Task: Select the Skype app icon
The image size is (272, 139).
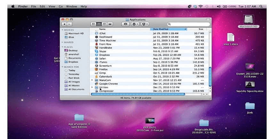Action: click(x=97, y=51)
